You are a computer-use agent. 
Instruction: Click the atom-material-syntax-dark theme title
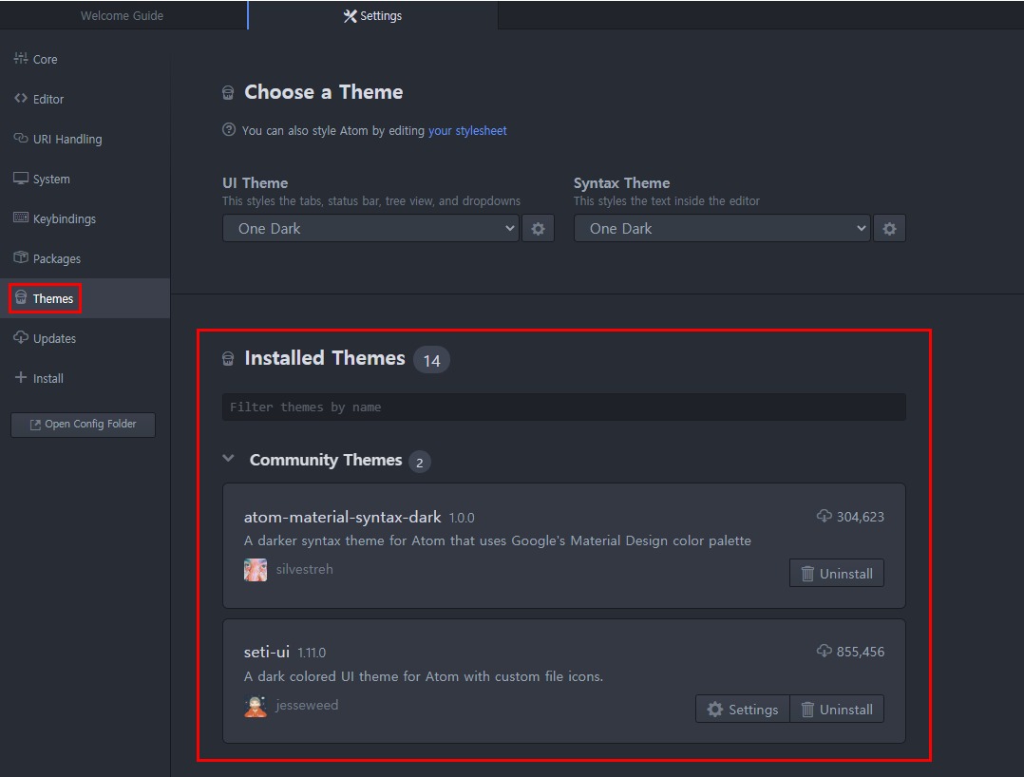[x=342, y=517]
